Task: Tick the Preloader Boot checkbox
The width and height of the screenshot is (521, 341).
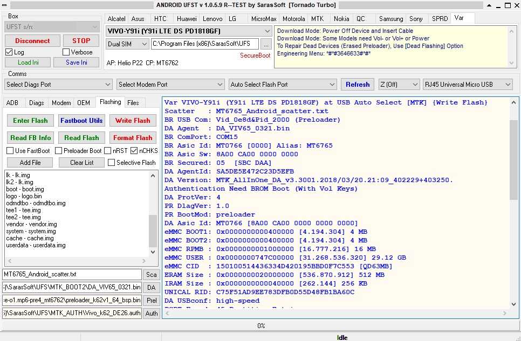Action: [58, 151]
